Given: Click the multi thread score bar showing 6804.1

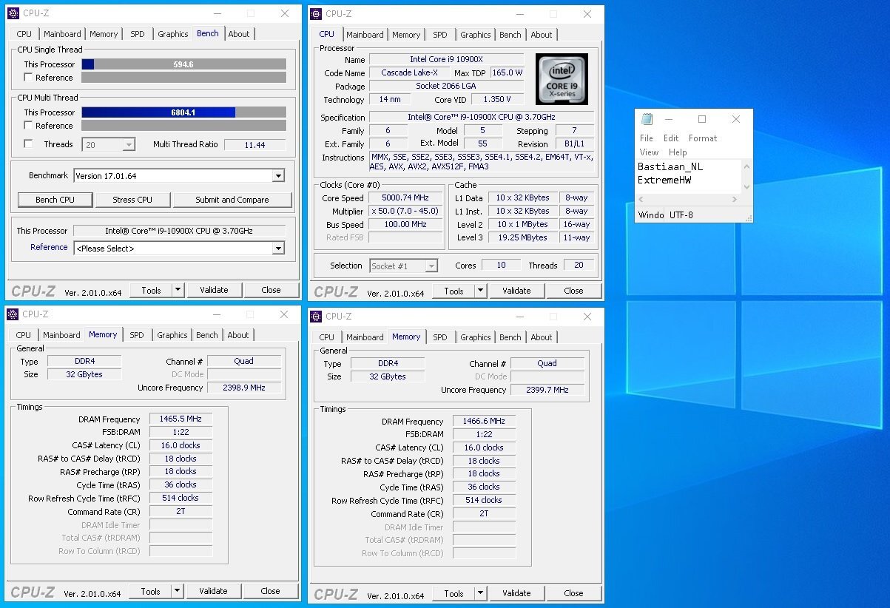Looking at the screenshot, I should tap(183, 112).
